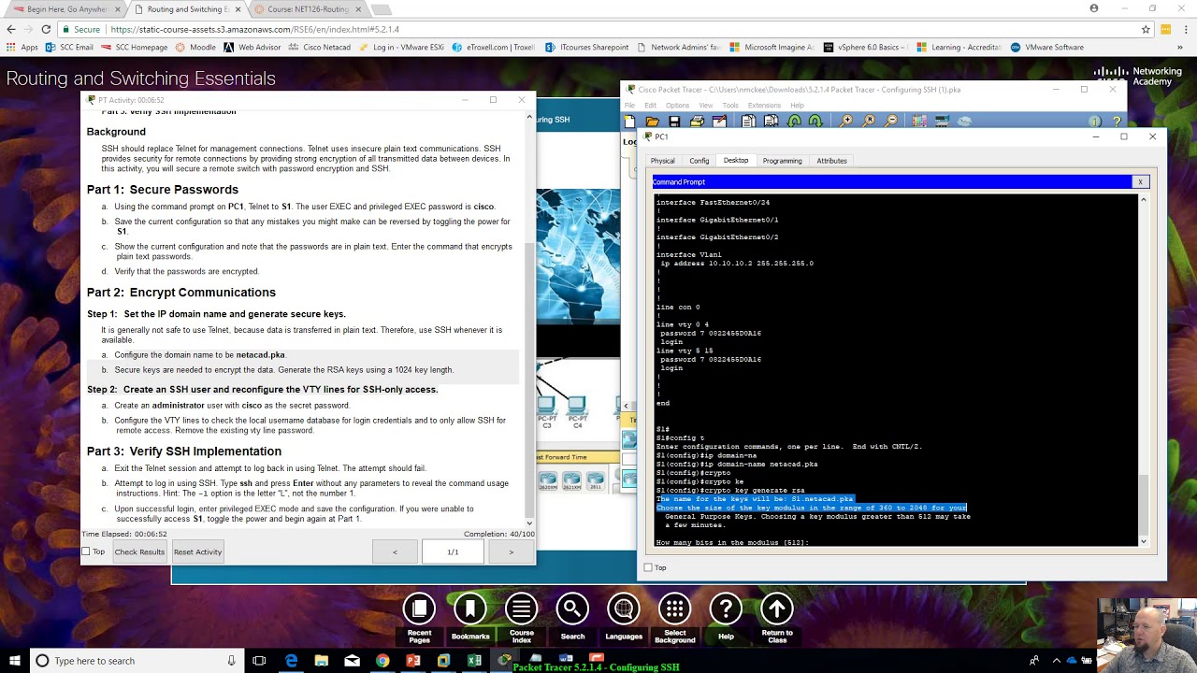1197x673 pixels.
Task: Go to next activity page arrow
Action: coord(511,551)
